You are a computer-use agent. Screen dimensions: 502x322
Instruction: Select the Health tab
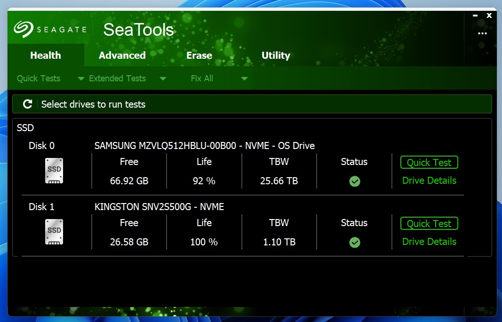[46, 55]
